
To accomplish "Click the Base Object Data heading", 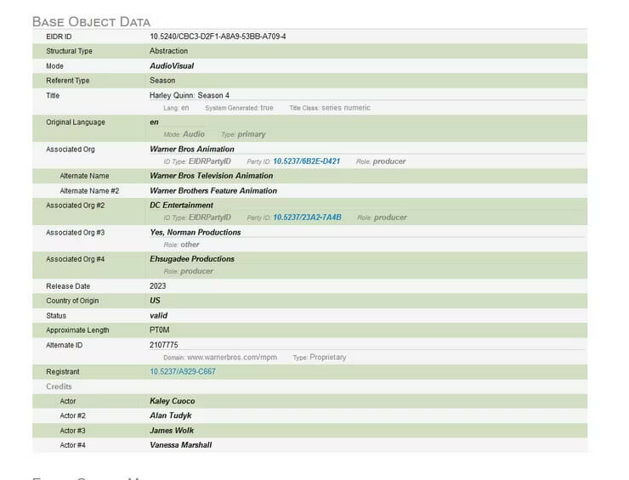I will [x=91, y=21].
